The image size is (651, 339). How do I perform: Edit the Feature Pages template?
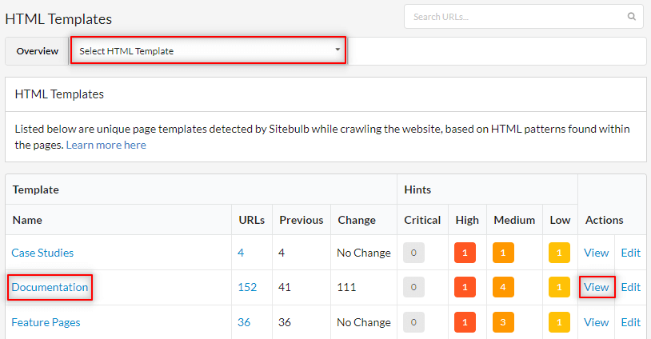click(631, 322)
